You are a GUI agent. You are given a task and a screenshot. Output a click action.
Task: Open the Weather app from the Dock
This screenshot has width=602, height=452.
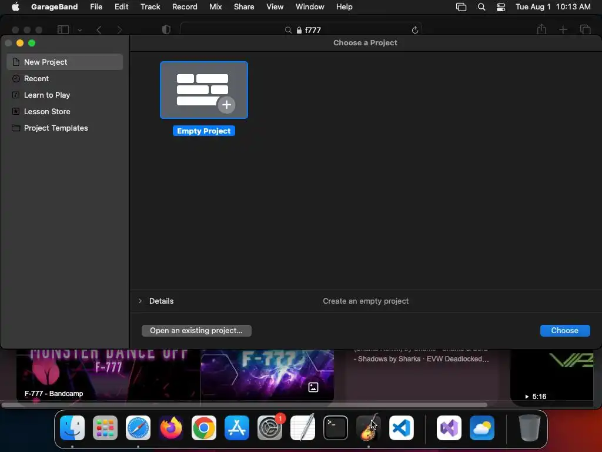pyautogui.click(x=482, y=428)
